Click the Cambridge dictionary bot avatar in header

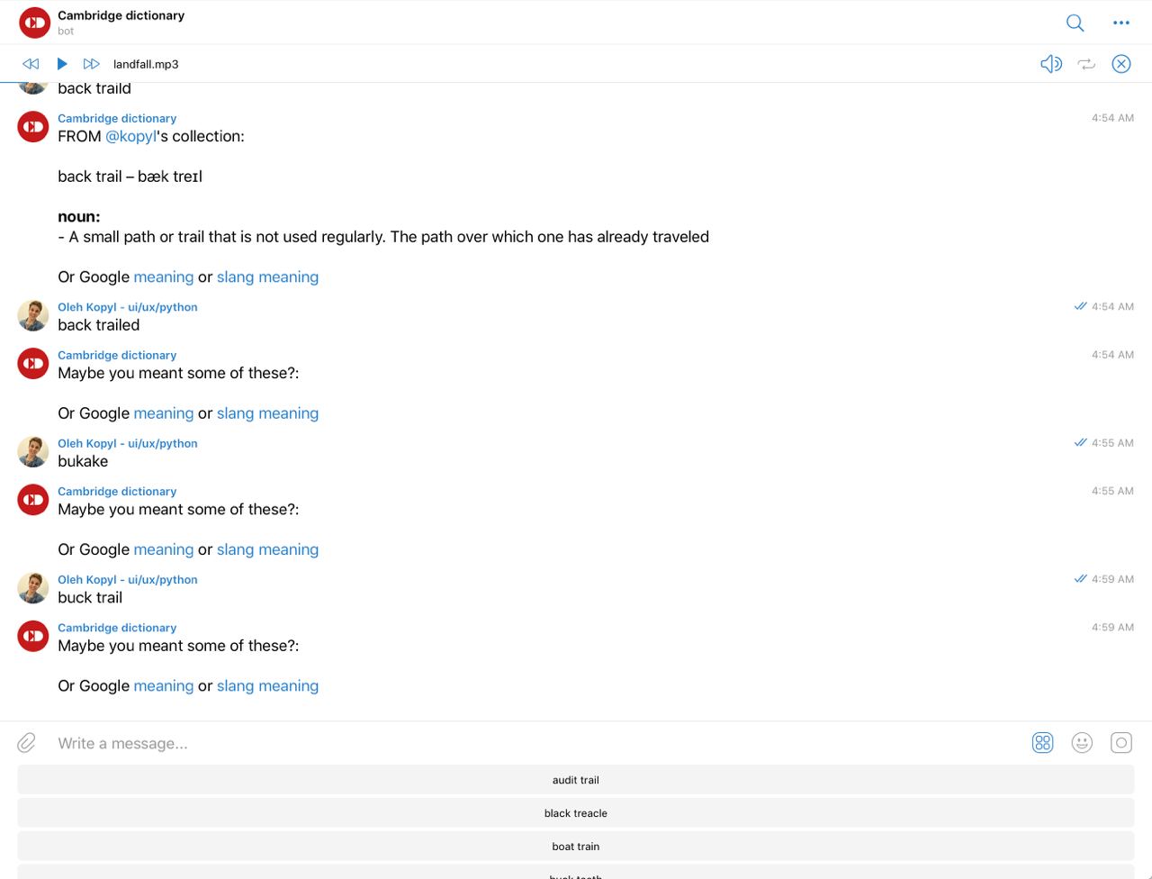pos(34,23)
